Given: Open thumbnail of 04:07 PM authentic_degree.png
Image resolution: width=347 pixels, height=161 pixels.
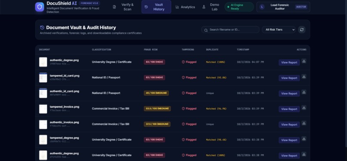Looking at the screenshot, I should pos(43,62).
